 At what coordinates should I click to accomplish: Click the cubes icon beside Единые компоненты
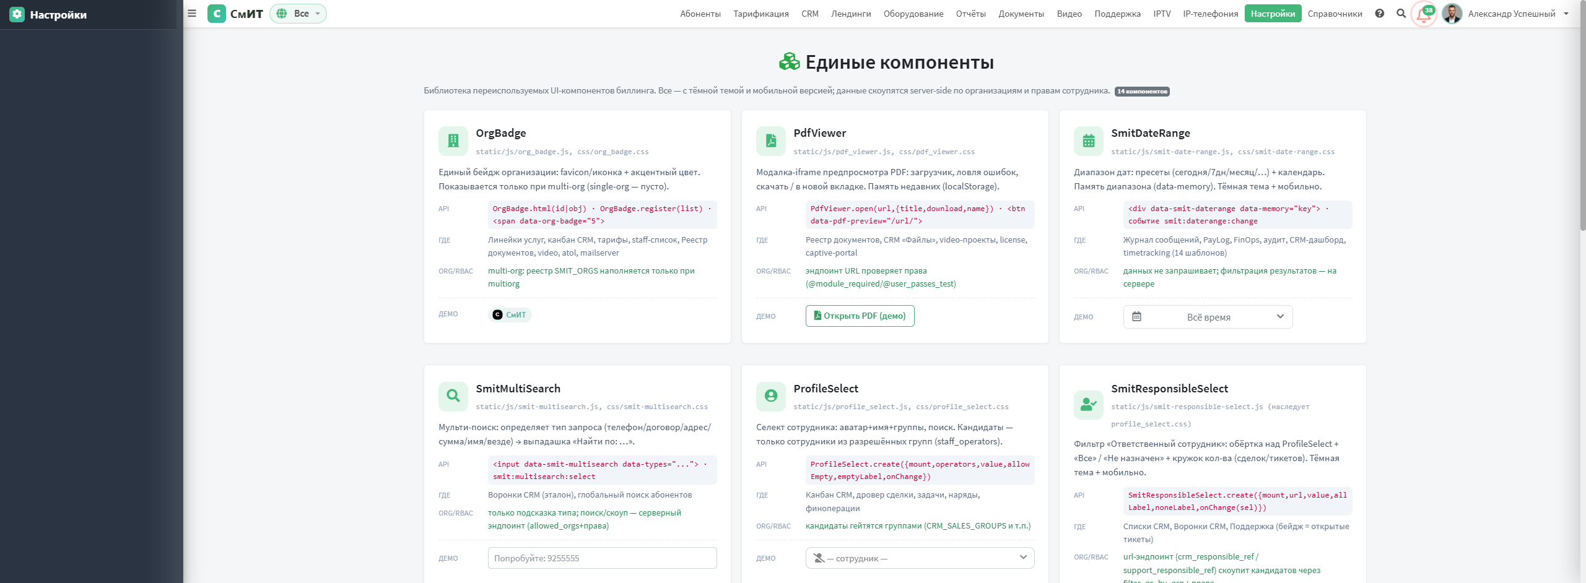point(789,62)
